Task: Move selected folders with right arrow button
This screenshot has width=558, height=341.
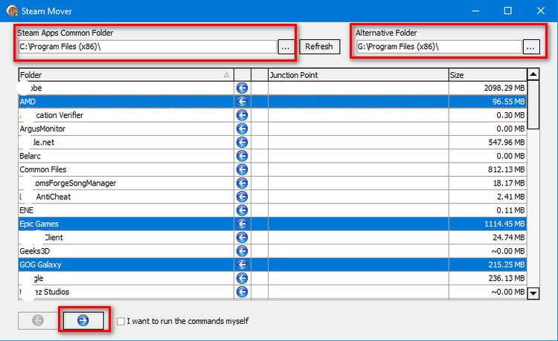Action: [x=83, y=320]
